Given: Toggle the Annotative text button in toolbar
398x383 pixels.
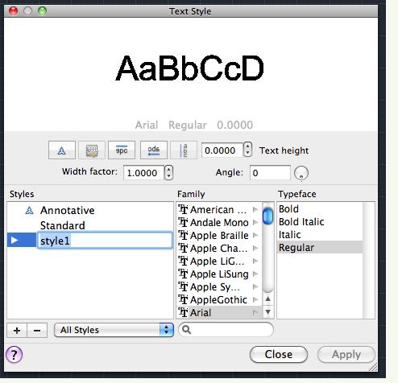Looking at the screenshot, I should [62, 150].
